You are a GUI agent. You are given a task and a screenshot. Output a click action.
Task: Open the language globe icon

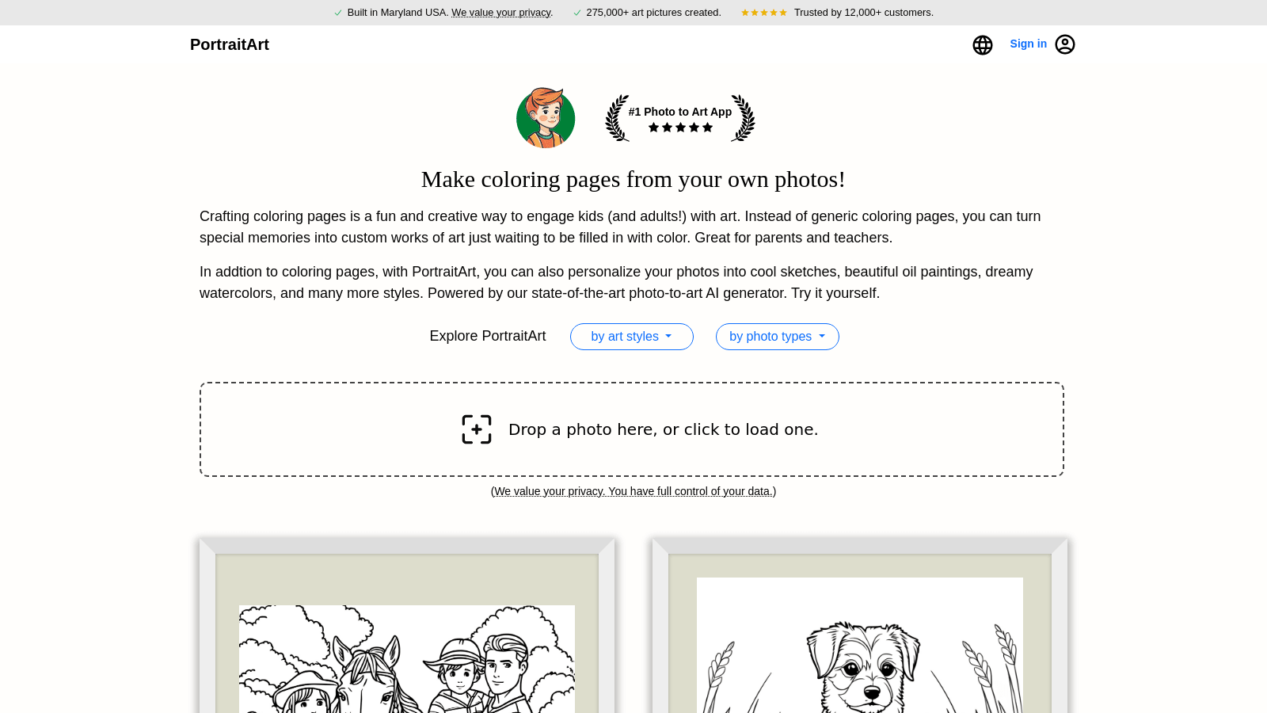coord(983,45)
